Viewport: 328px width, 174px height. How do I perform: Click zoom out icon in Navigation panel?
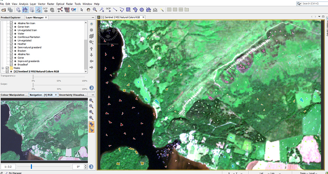(91, 106)
